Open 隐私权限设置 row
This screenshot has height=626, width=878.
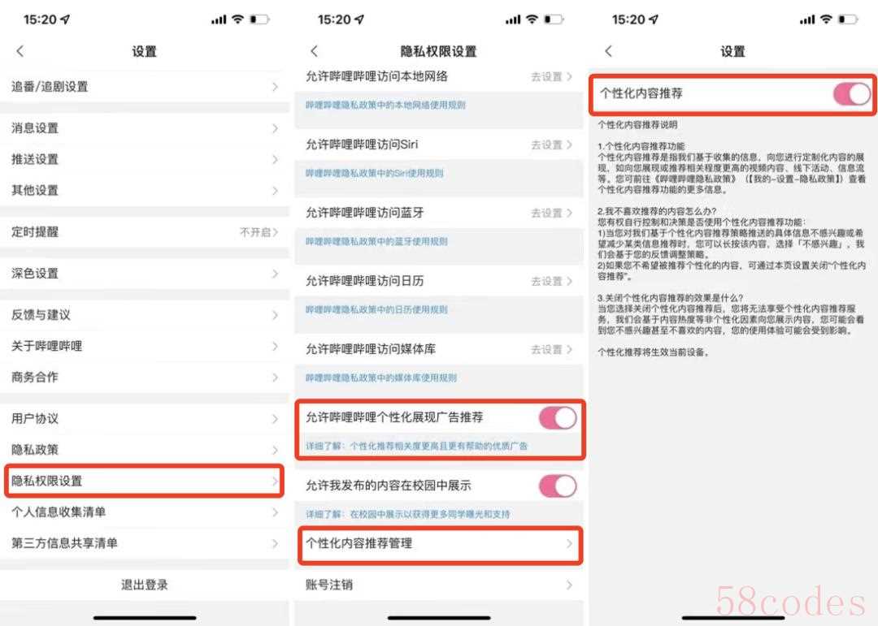click(145, 481)
